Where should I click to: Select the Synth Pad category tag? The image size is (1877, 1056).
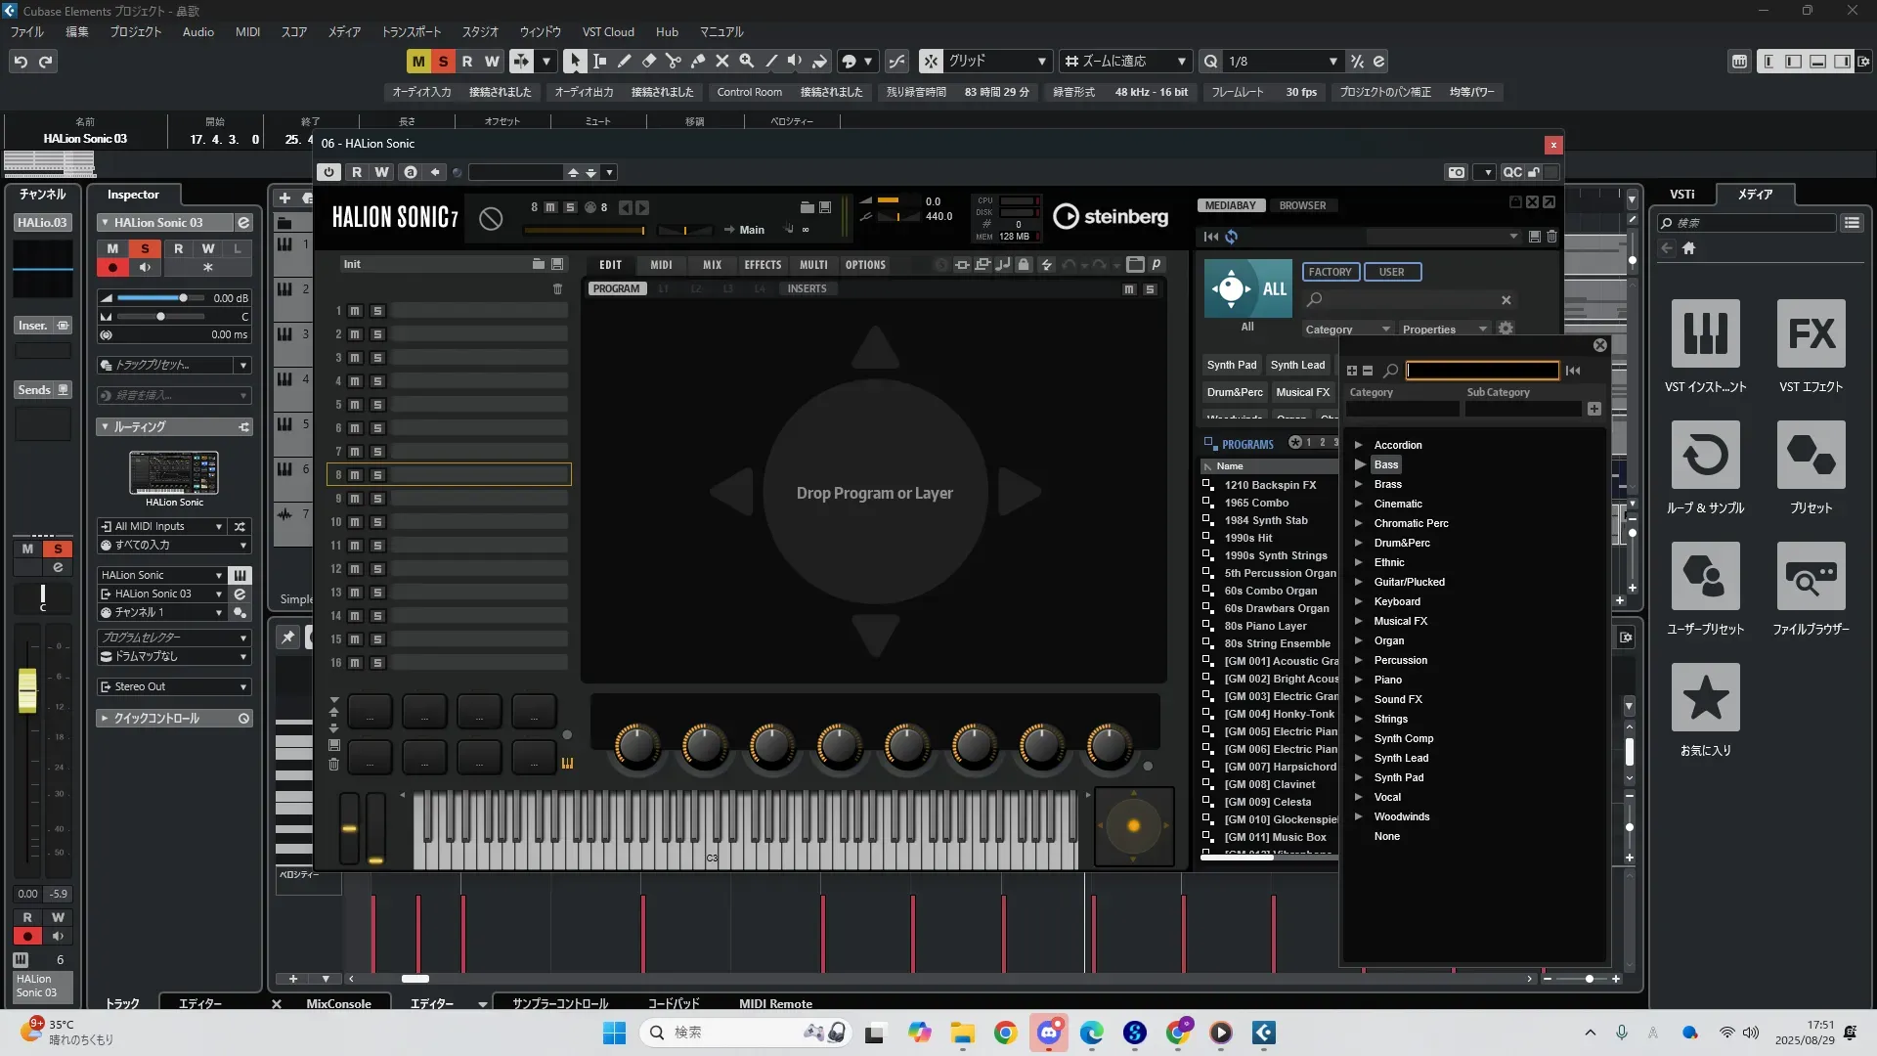pos(1231,365)
